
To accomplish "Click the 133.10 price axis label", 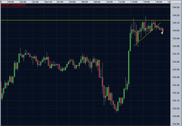I will pyautogui.click(x=176, y=101).
